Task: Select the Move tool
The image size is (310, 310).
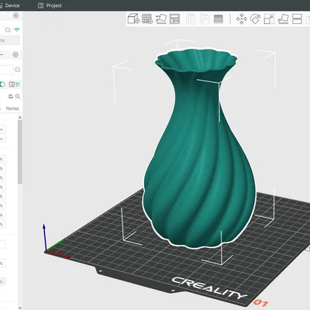Action: click(x=242, y=19)
